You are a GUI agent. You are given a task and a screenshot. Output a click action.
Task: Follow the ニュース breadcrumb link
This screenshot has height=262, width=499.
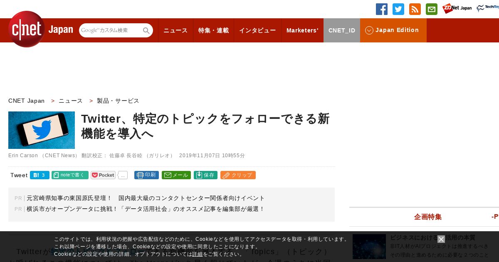(71, 101)
